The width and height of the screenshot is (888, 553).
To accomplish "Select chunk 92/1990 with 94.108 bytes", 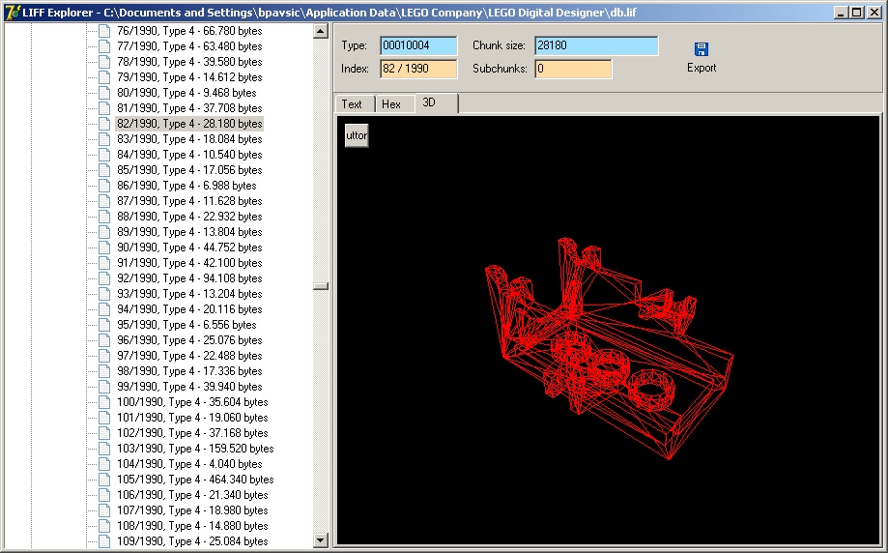I will [189, 278].
